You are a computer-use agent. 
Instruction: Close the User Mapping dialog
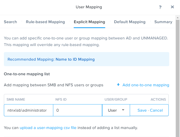172,7
